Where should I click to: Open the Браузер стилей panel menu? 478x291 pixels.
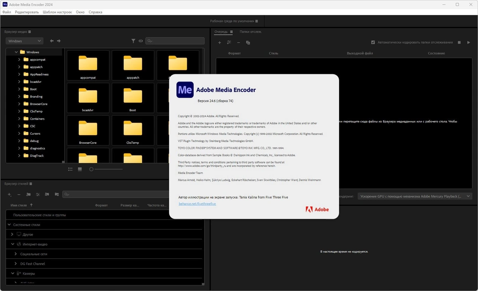31,184
